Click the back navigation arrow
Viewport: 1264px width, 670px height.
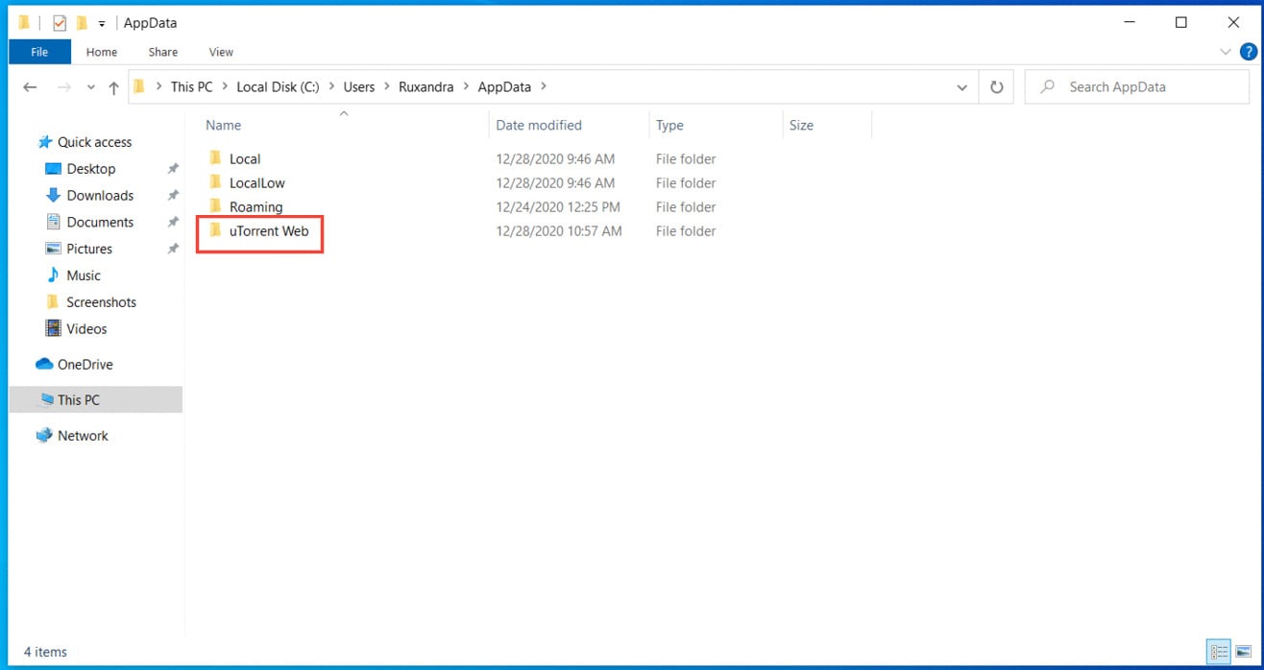30,86
